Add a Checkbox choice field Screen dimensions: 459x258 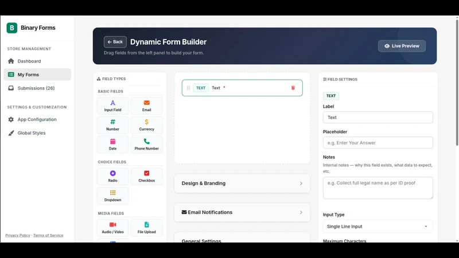tap(147, 176)
